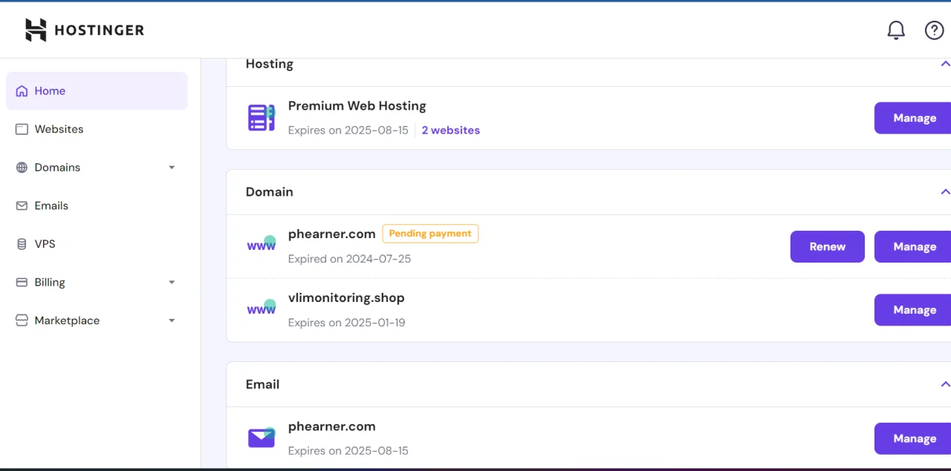Manage the expired phearner.com domain
This screenshot has height=471, width=951.
[x=914, y=246]
